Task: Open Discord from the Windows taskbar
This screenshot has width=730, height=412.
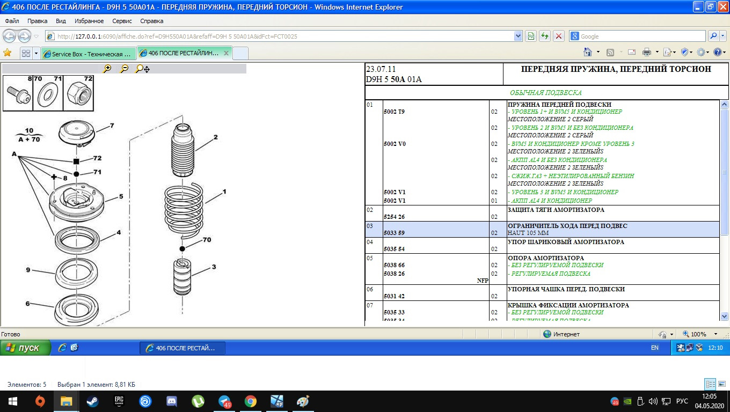Action: (172, 401)
